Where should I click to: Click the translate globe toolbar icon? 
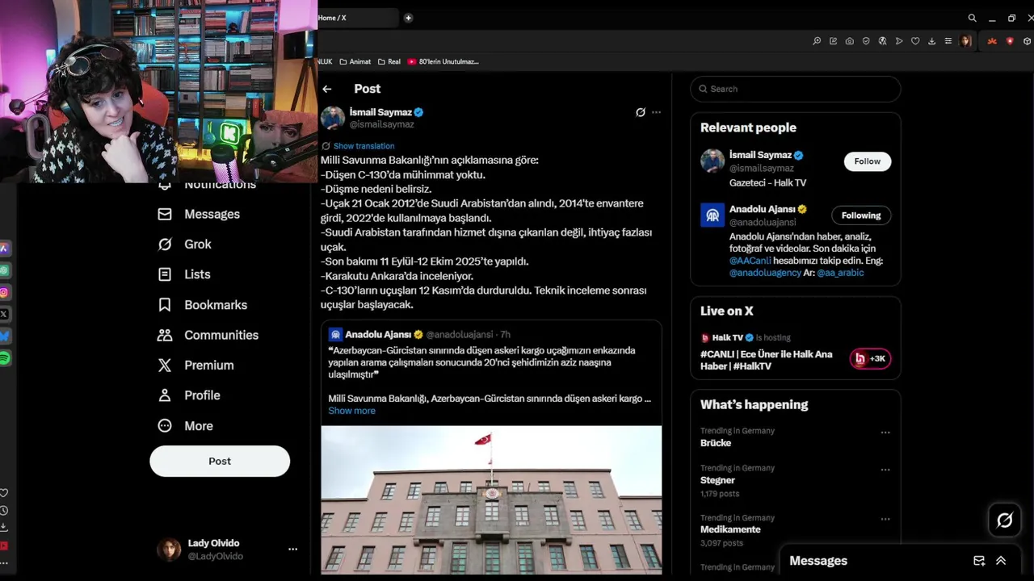click(x=882, y=41)
